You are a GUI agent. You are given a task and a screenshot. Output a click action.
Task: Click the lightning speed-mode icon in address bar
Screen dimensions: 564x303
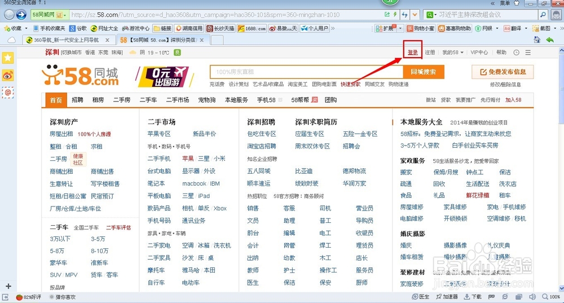pyautogui.click(x=395, y=15)
